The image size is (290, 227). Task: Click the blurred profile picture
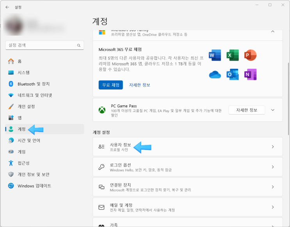coord(14,25)
